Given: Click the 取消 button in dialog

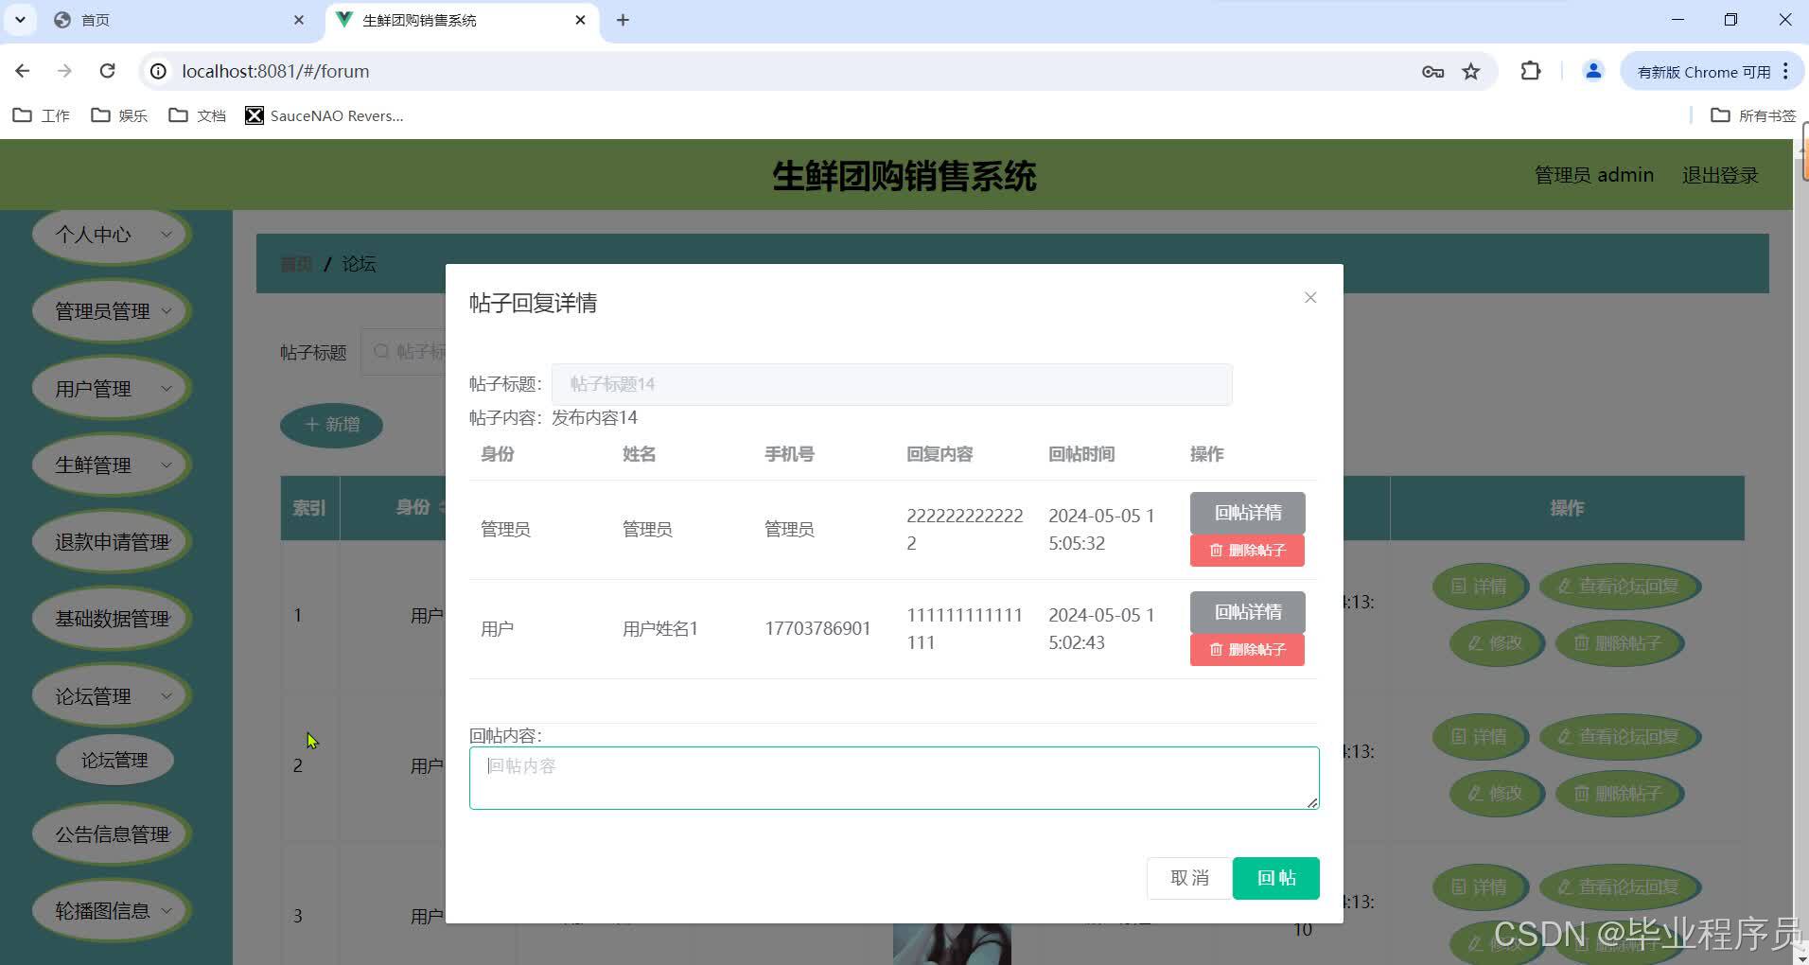Looking at the screenshot, I should coord(1189,878).
